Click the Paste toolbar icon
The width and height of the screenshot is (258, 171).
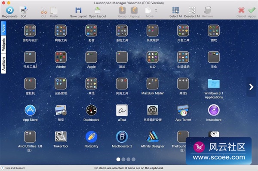tap(54, 10)
